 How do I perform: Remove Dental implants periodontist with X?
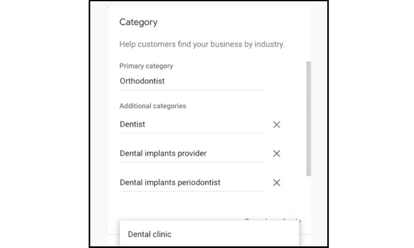click(277, 183)
